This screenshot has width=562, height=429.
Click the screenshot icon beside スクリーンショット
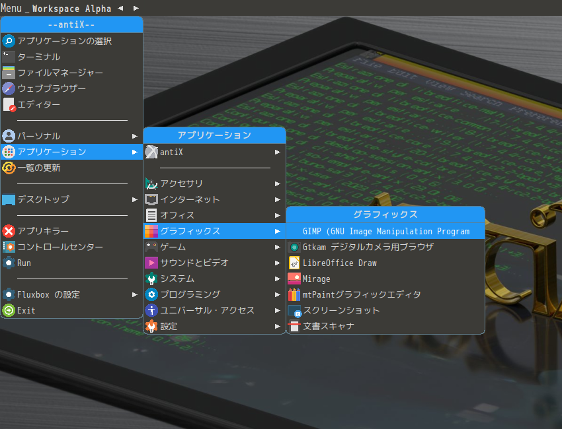click(295, 311)
